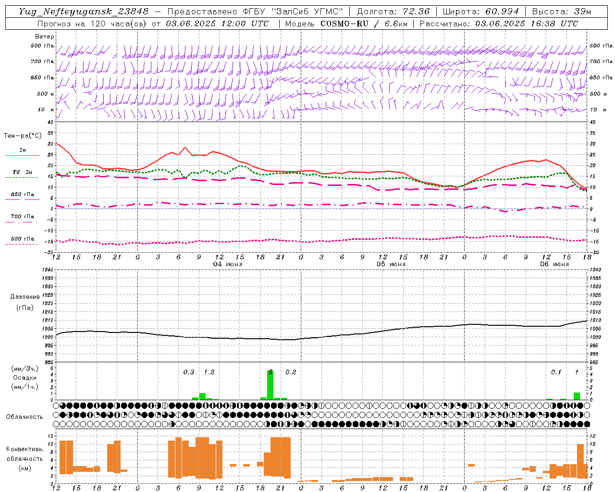Click the (мм/3ч.) precipitation unit label
615x492 pixels.
[x=25, y=369]
